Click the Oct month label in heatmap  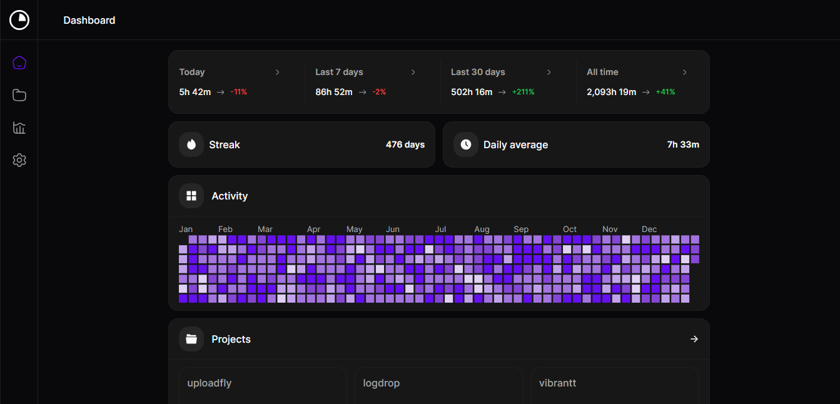click(x=570, y=229)
